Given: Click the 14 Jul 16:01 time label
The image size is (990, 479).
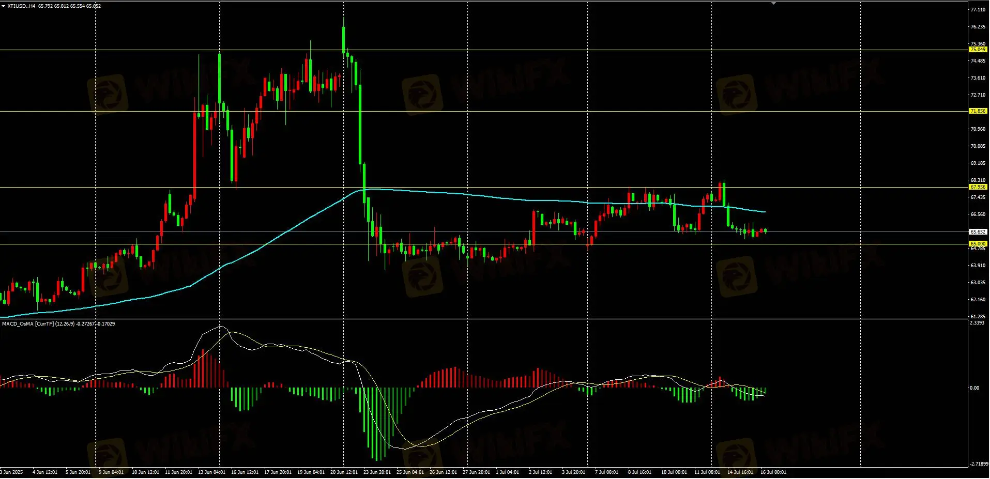Looking at the screenshot, I should (740, 472).
